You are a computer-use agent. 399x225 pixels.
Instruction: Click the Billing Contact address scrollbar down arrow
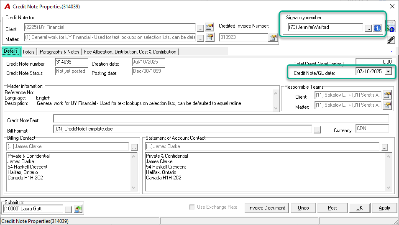pos(133,188)
